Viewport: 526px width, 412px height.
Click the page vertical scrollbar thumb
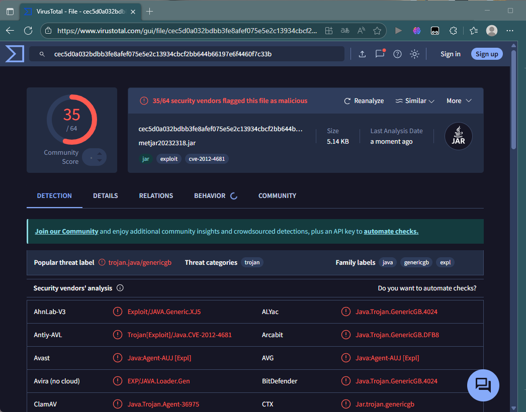point(513,99)
